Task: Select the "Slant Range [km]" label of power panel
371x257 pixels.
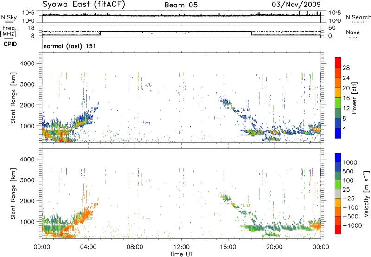Action: pyautogui.click(x=13, y=98)
